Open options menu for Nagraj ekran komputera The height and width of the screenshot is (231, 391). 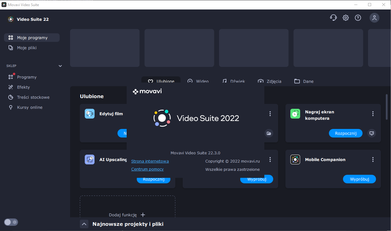[x=373, y=114]
